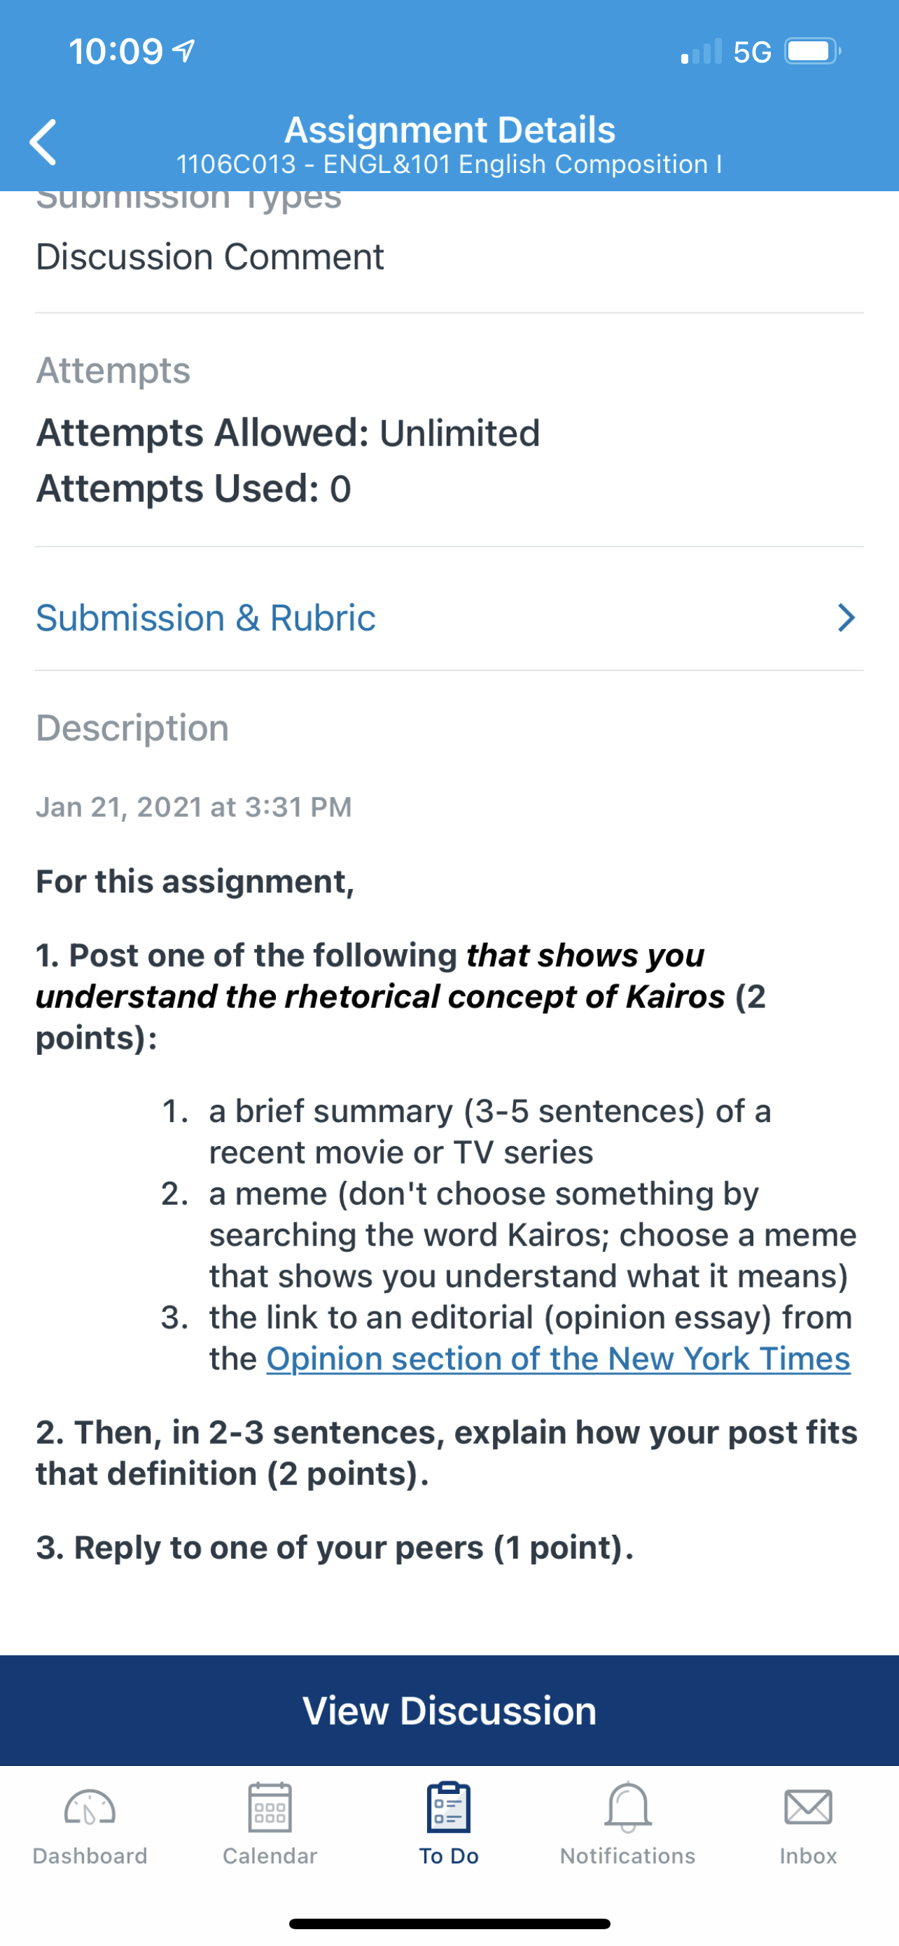Open Opinion section of the New York Times link

[x=559, y=1358]
